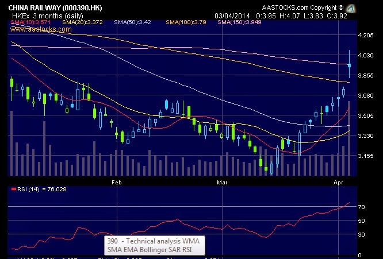Click the 3.330 price axis label
The image size is (383, 259).
click(365, 136)
